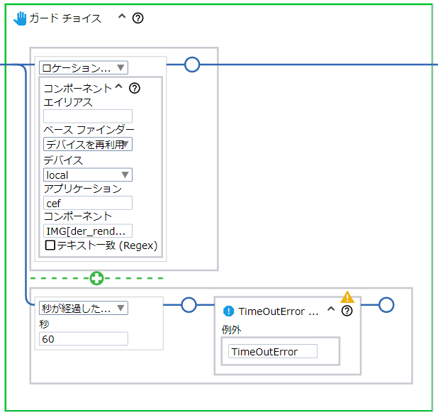The width and height of the screenshot is (438, 415).
Task: Collapse the ガード チョイス block
Action: pyautogui.click(x=121, y=18)
